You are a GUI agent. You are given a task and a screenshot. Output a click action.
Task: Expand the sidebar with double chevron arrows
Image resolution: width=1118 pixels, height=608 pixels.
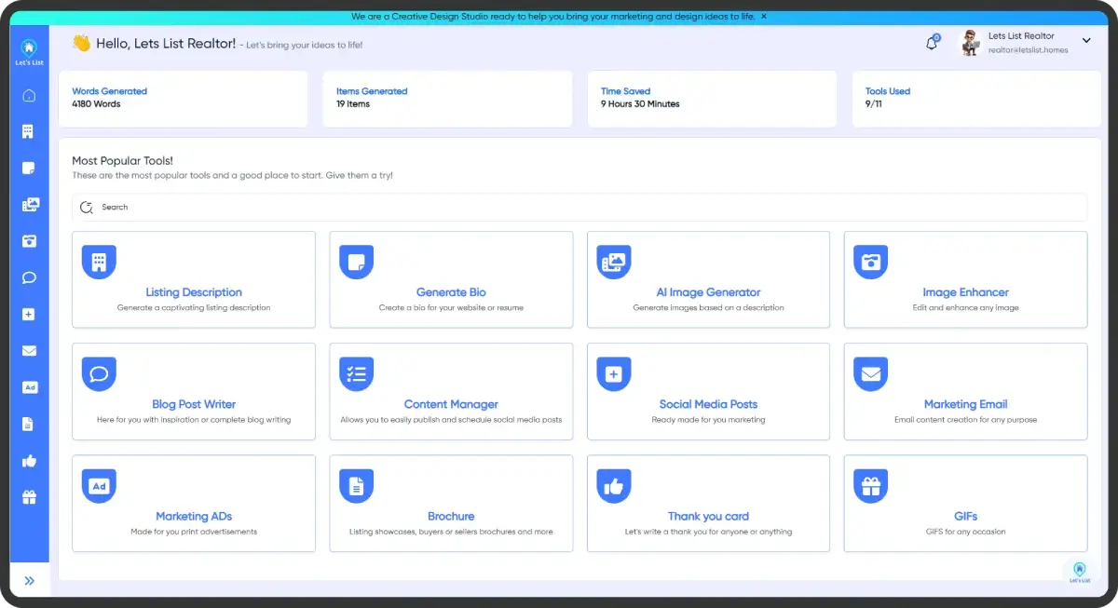(29, 581)
